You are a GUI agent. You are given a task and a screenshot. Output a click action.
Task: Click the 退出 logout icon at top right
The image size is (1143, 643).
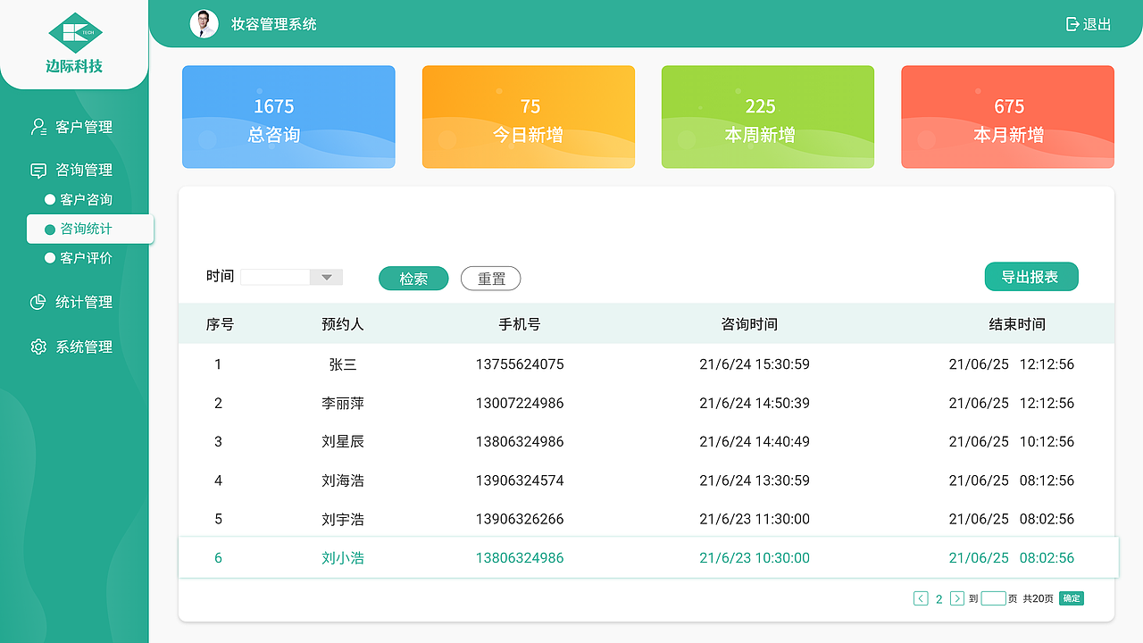tap(1072, 24)
